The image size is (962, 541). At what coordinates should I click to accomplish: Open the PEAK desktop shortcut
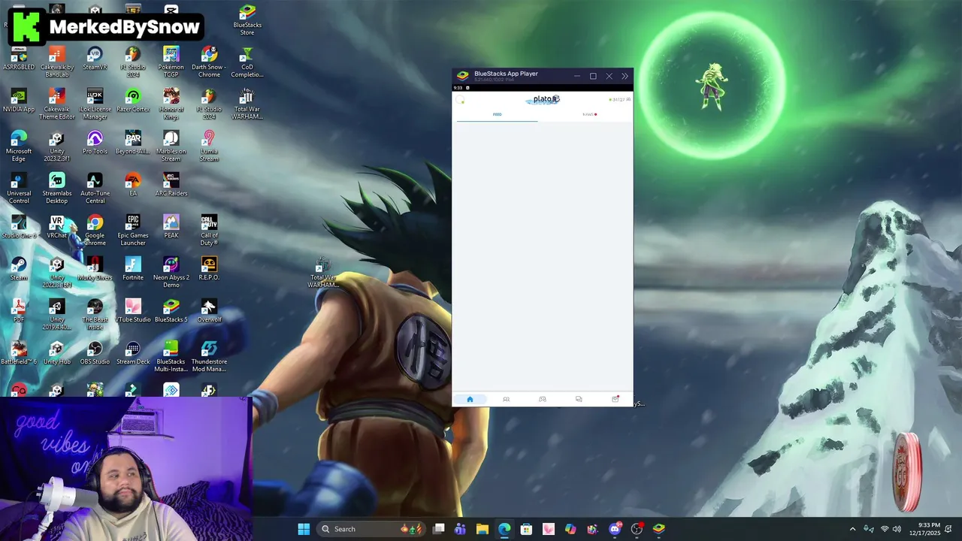(x=171, y=227)
